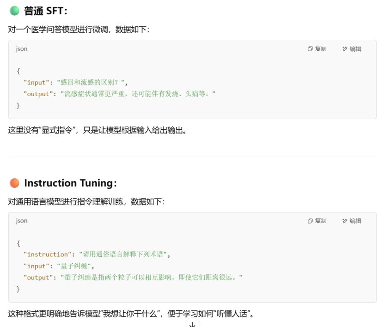Edit the Instruction Tuning json code block
The image size is (384, 327).
tap(352, 221)
